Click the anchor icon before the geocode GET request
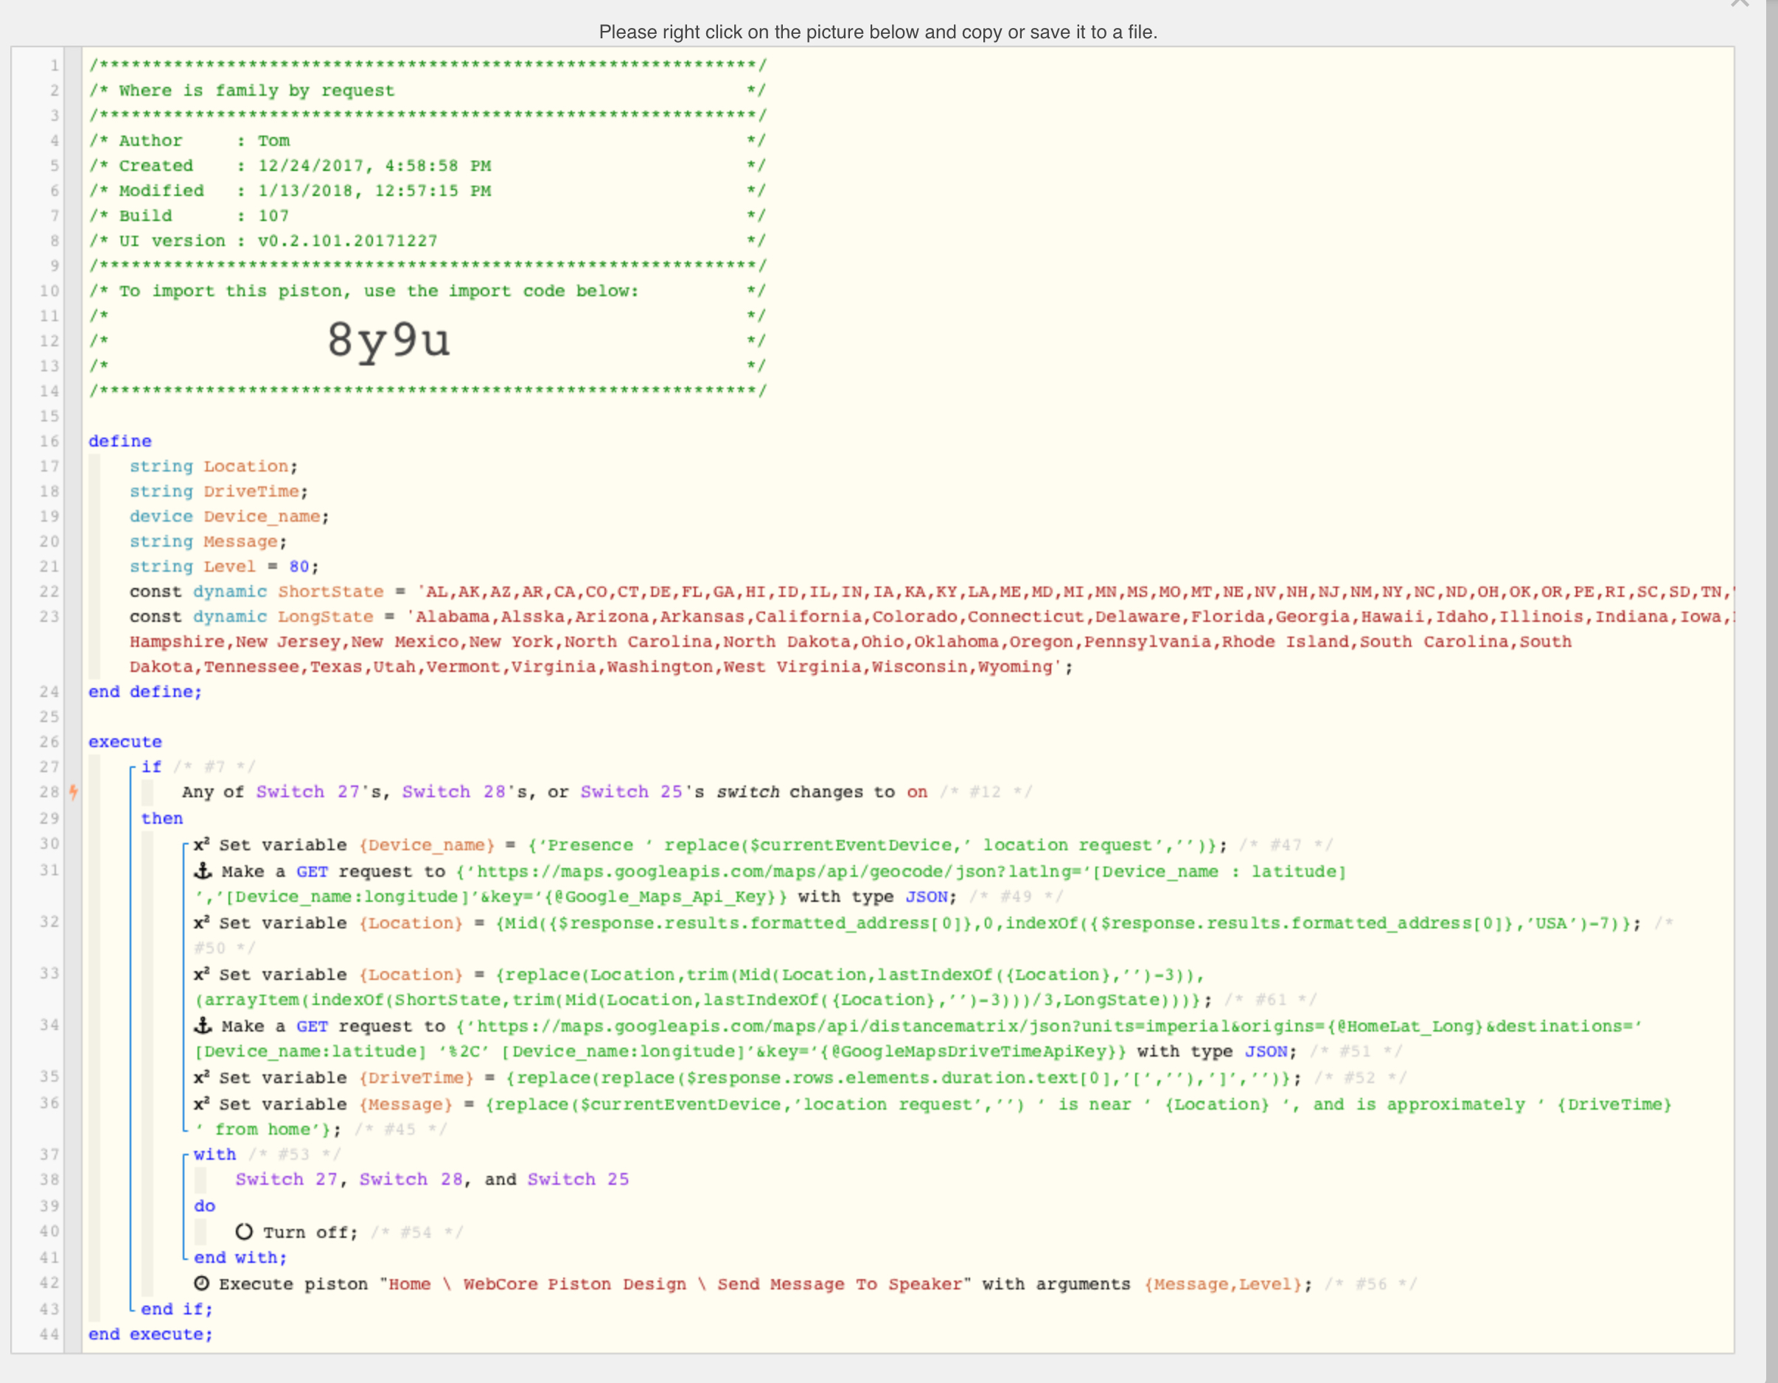 click(x=203, y=872)
